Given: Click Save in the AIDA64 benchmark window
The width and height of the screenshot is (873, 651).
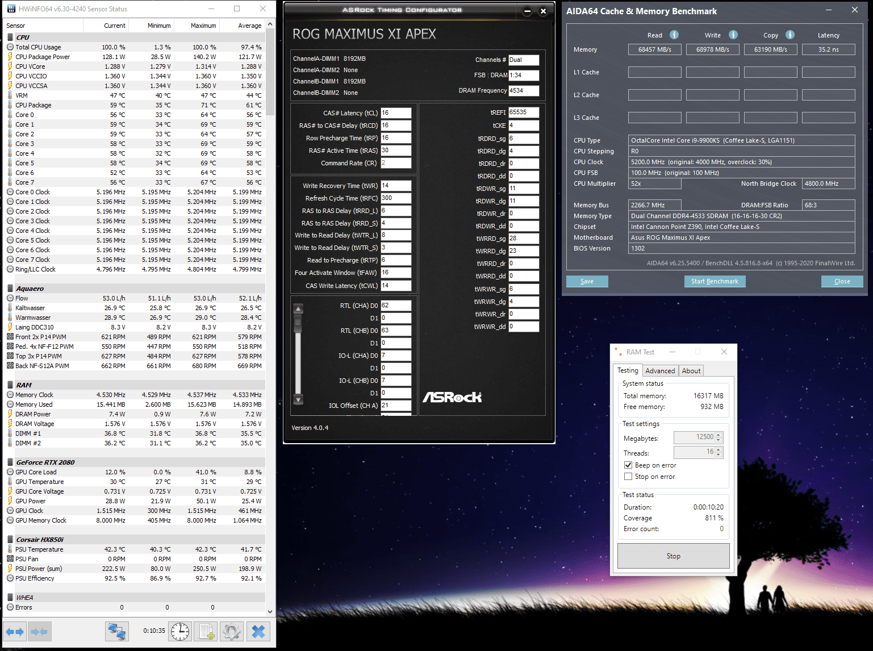Looking at the screenshot, I should pyautogui.click(x=587, y=281).
